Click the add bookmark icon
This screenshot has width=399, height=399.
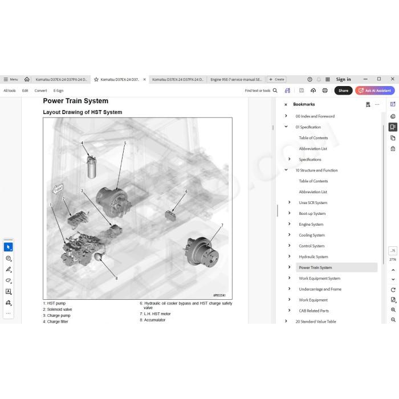(368, 104)
